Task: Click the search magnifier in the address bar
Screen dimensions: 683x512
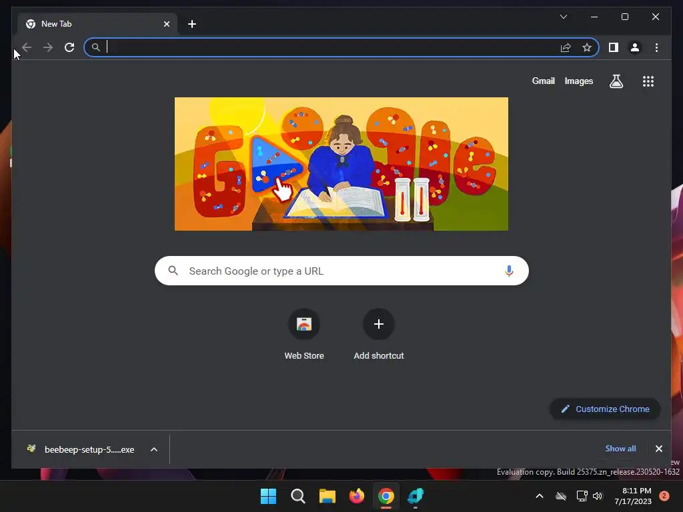Action: coord(96,47)
